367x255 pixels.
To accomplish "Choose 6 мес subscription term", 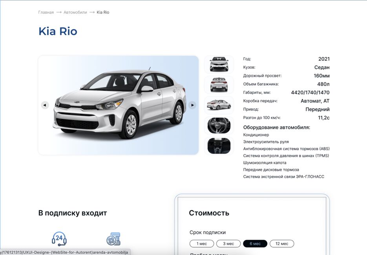I will tap(255, 244).
